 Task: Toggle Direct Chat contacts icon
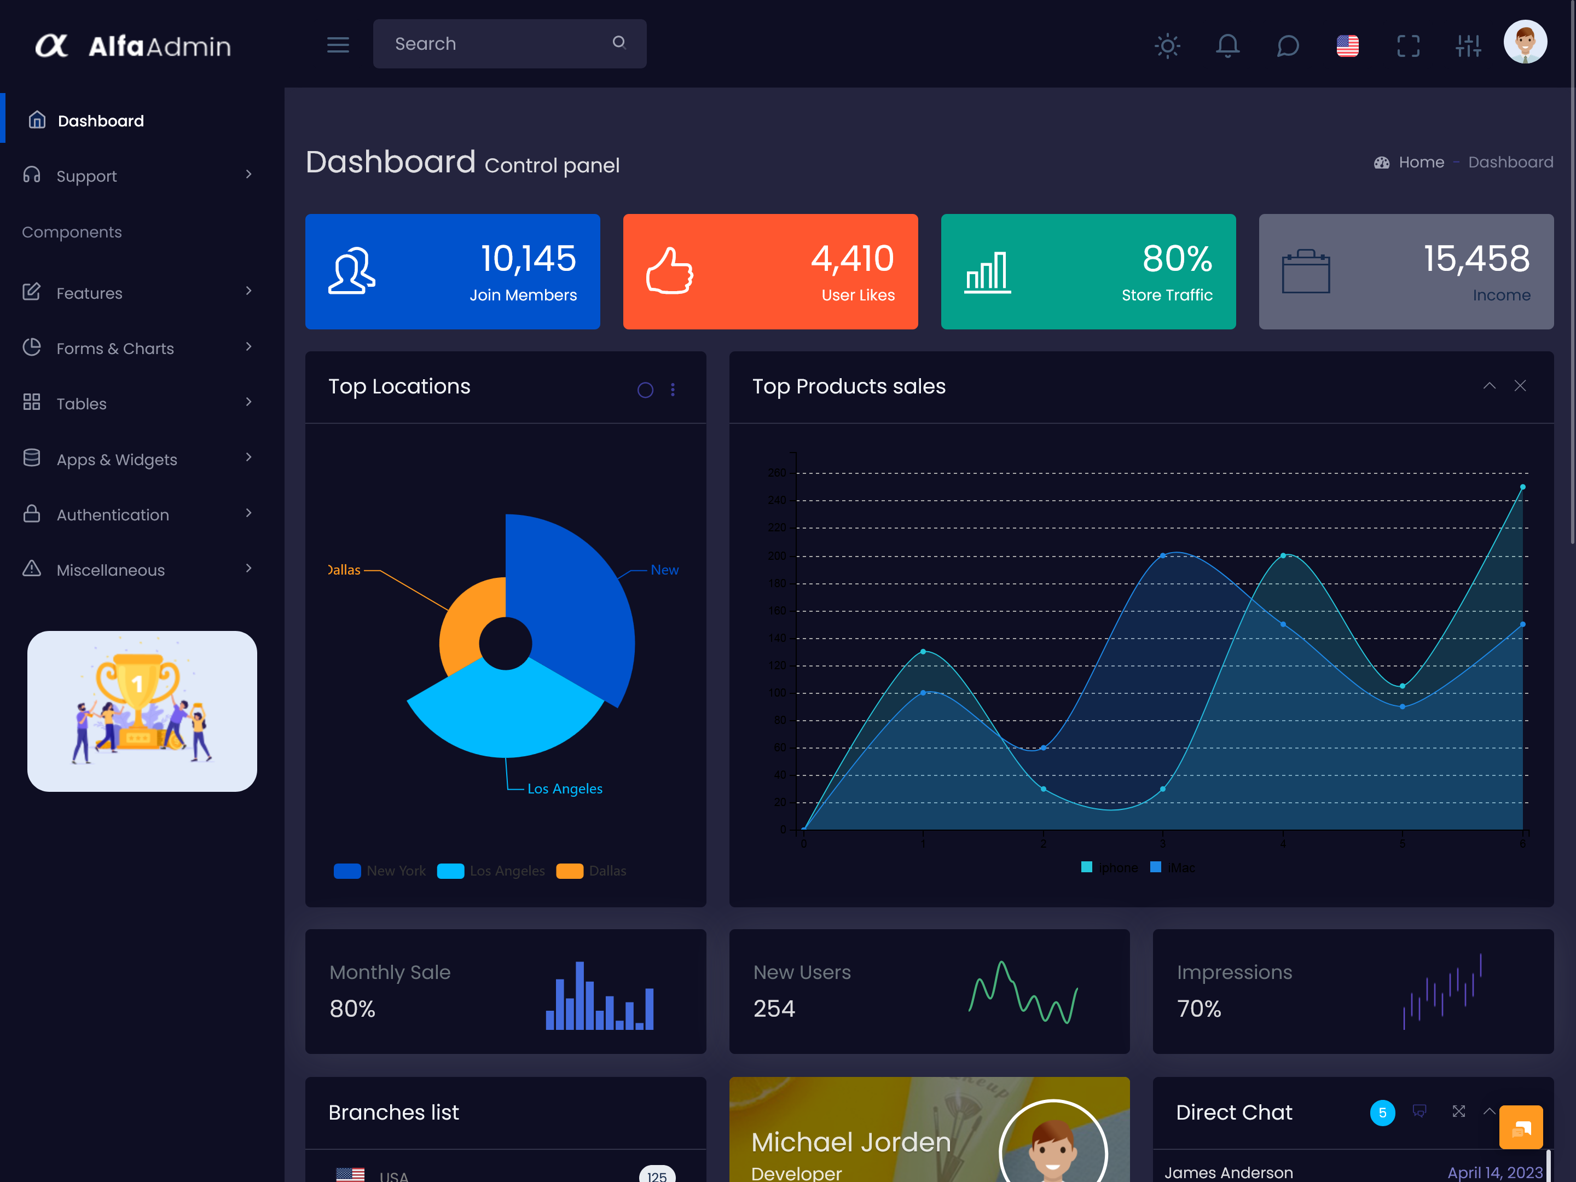1419,1111
